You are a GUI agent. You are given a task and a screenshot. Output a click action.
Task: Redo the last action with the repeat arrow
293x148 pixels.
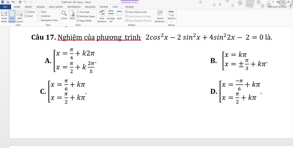pos(20,2)
